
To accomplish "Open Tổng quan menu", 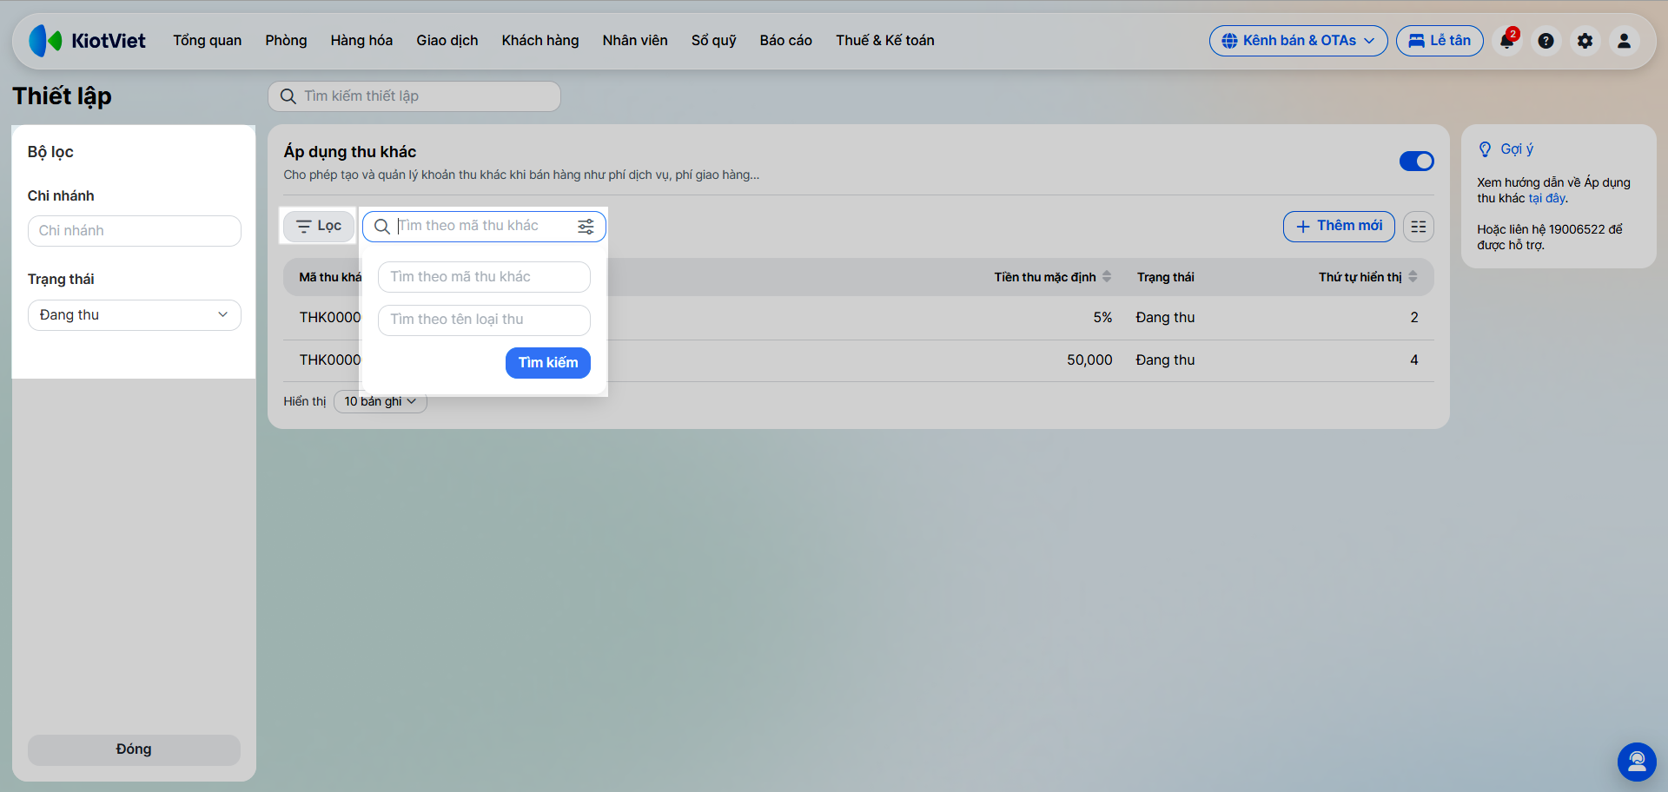I will click(208, 41).
